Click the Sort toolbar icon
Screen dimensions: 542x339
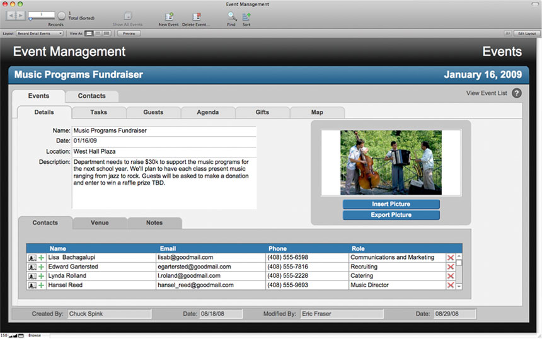pyautogui.click(x=246, y=16)
